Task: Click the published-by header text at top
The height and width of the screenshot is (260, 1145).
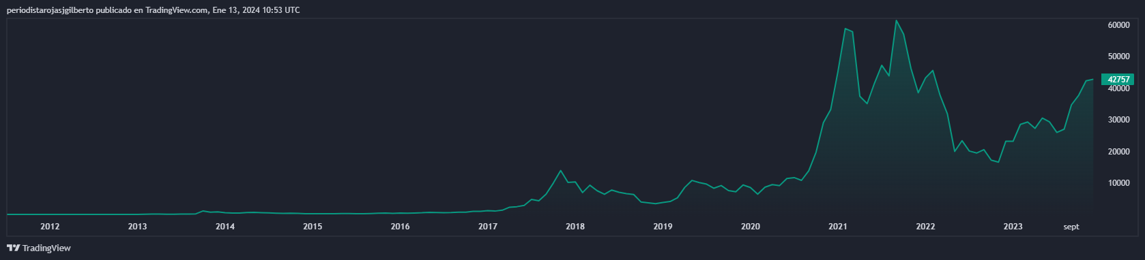Action: click(153, 10)
